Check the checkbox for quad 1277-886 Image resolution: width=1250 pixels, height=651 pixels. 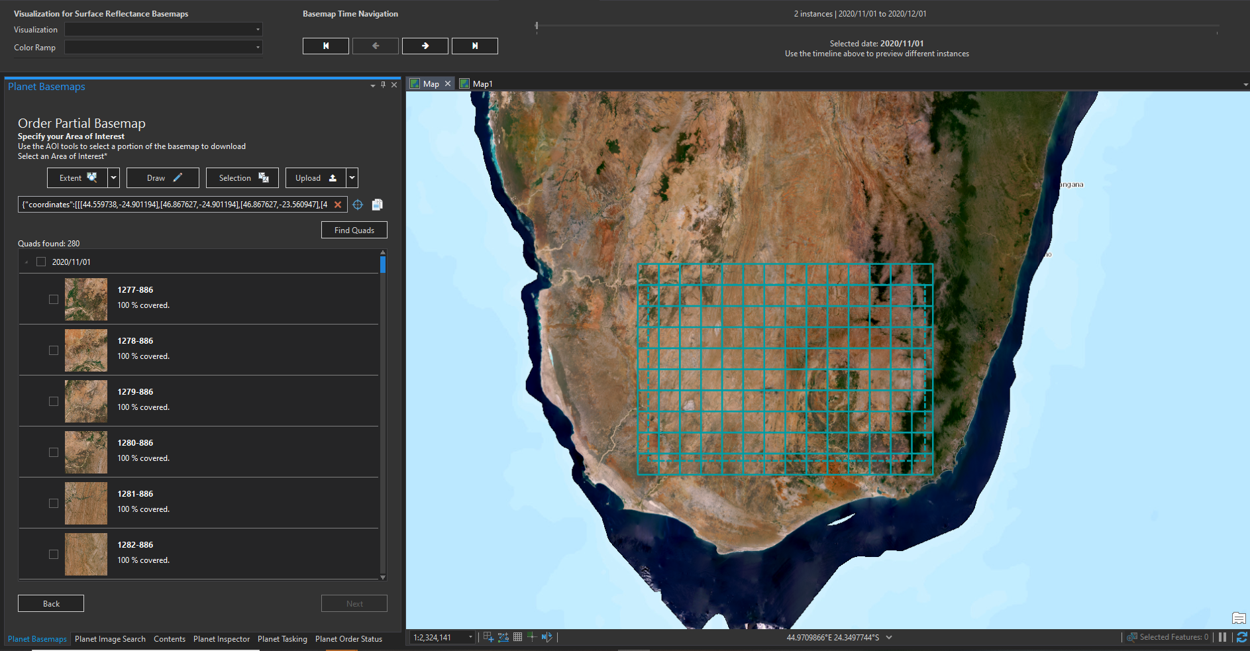pos(53,299)
